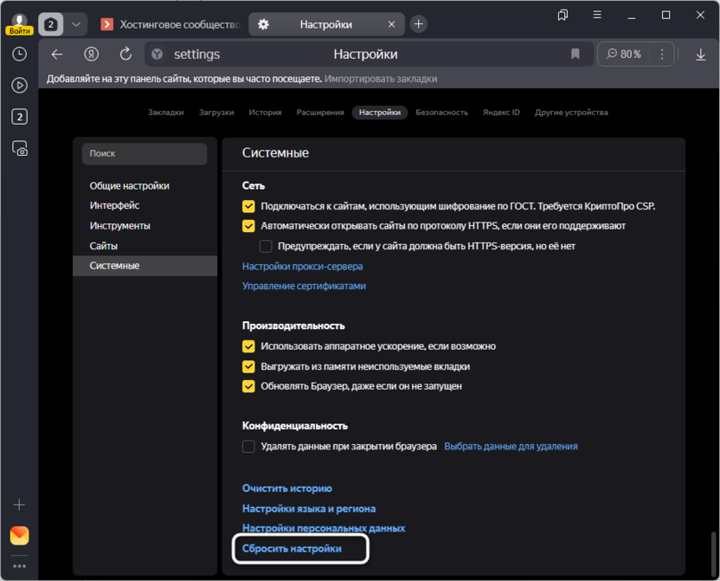Enable deleting data when browser closes
Screen dimensions: 720x581
(x=248, y=447)
